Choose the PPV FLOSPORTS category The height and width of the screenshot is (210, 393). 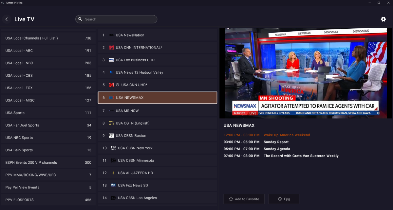tap(48, 200)
